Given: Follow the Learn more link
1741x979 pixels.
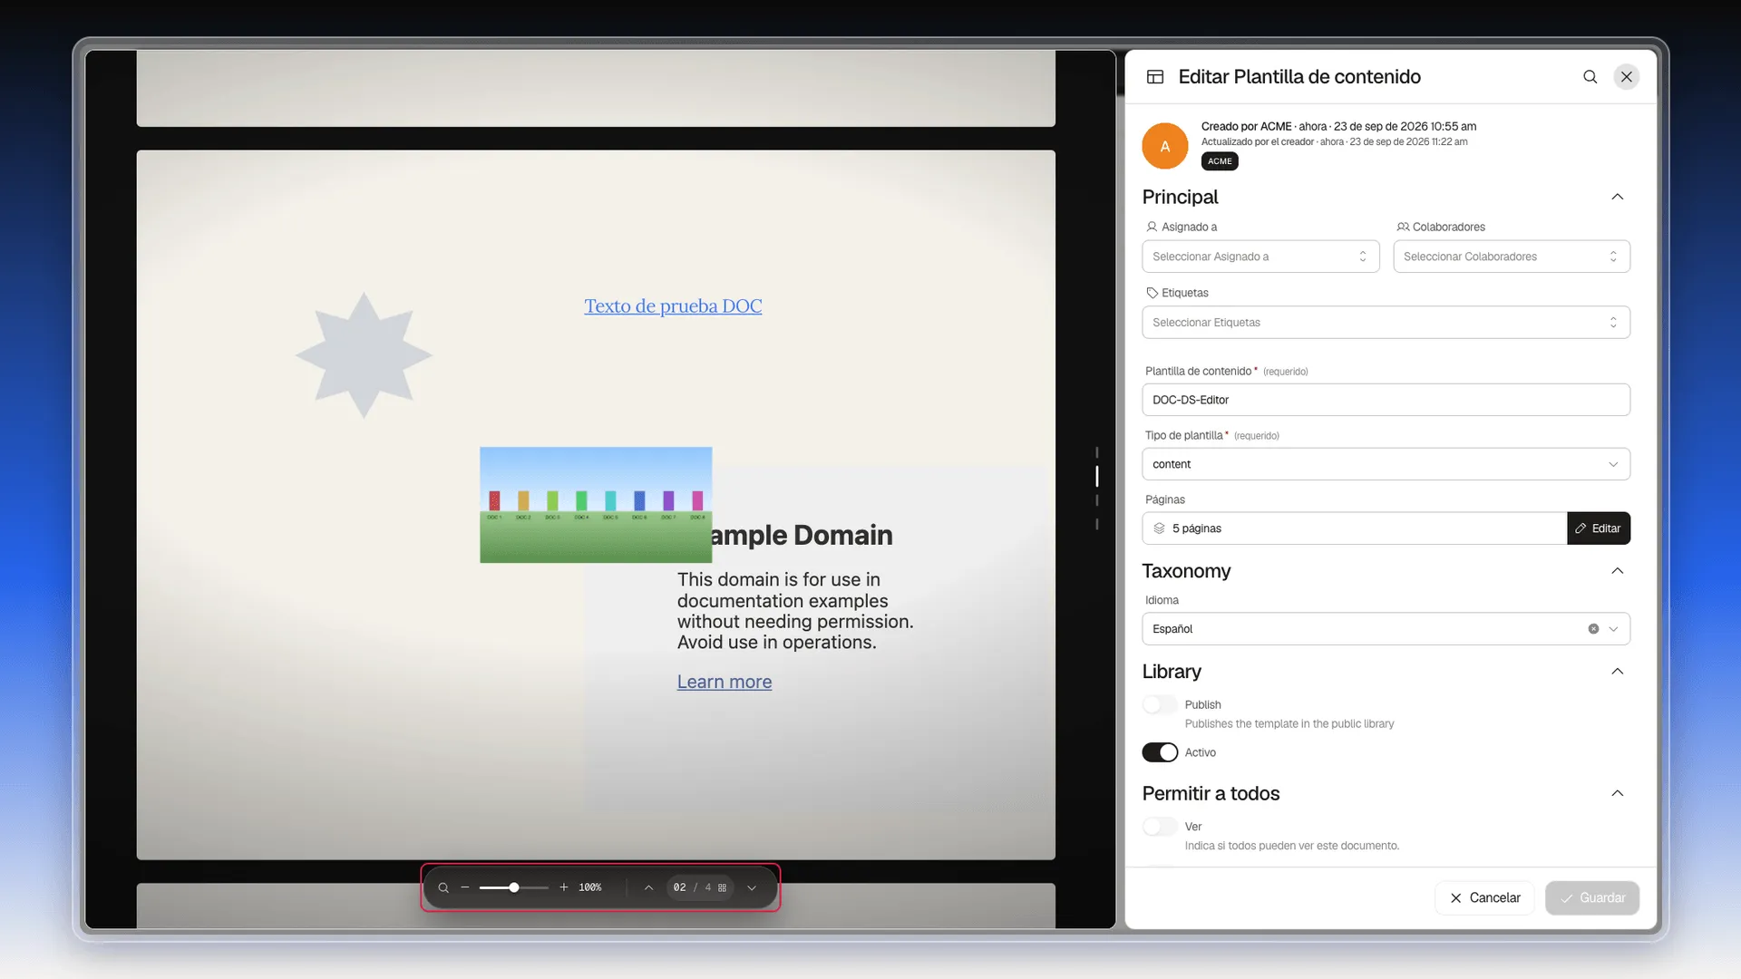Looking at the screenshot, I should coord(725,682).
